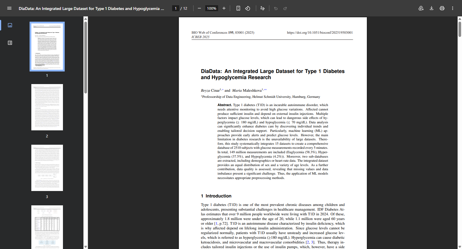Edit the current page number field
Image resolution: width=462 pixels, height=249 pixels.
click(176, 8)
